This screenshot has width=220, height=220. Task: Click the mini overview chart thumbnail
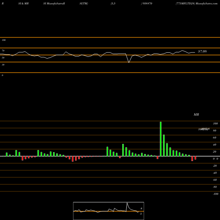pyautogui.click(x=109, y=211)
